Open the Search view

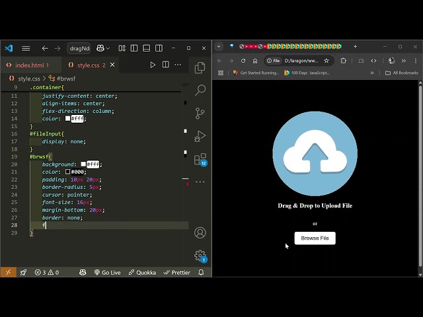pyautogui.click(x=200, y=90)
